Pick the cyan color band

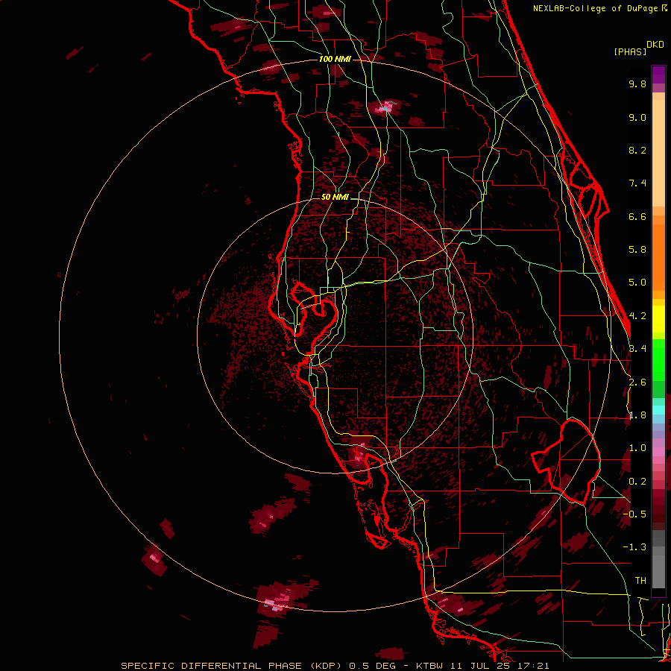658,410
